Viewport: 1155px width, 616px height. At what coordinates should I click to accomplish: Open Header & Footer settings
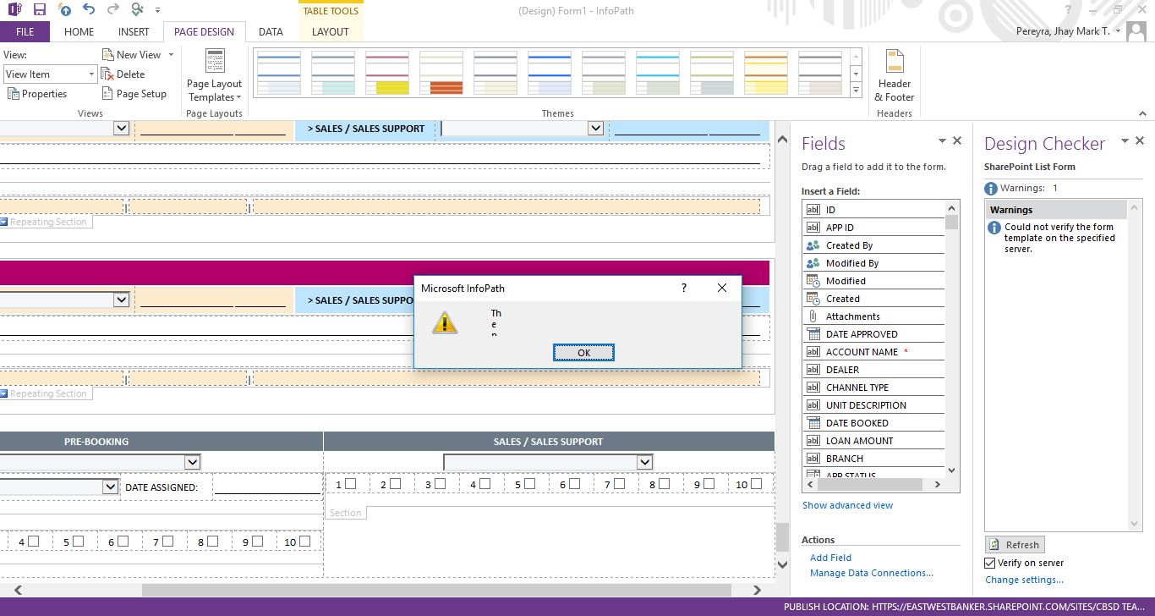pyautogui.click(x=894, y=75)
